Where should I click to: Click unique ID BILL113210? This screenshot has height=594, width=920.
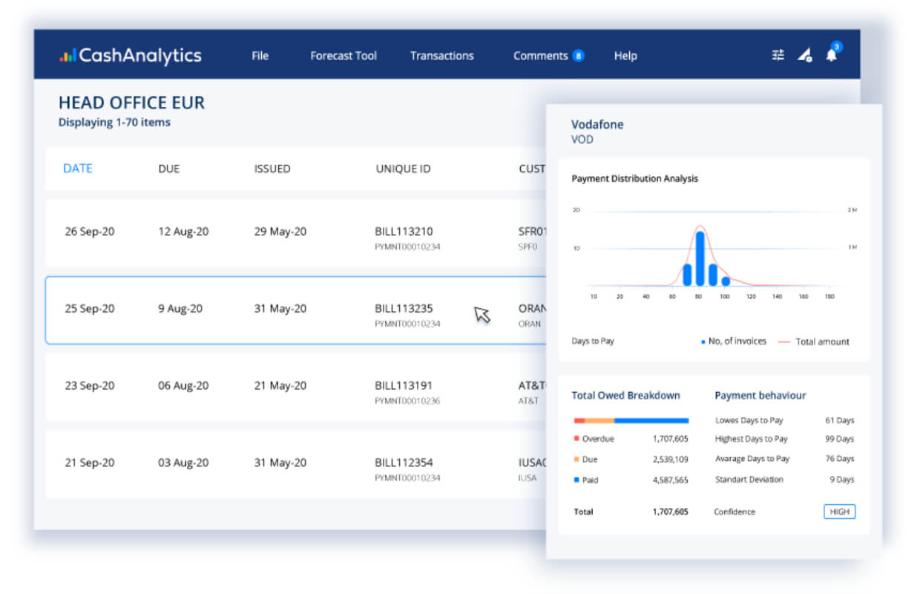pyautogui.click(x=404, y=232)
